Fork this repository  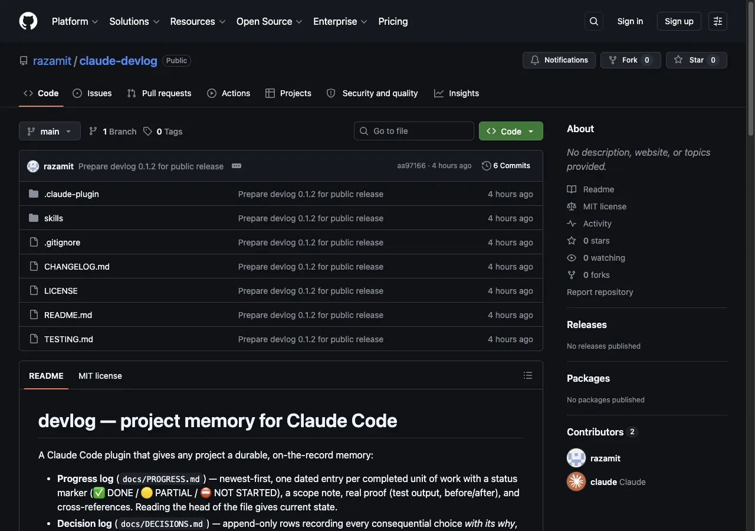pyautogui.click(x=631, y=60)
